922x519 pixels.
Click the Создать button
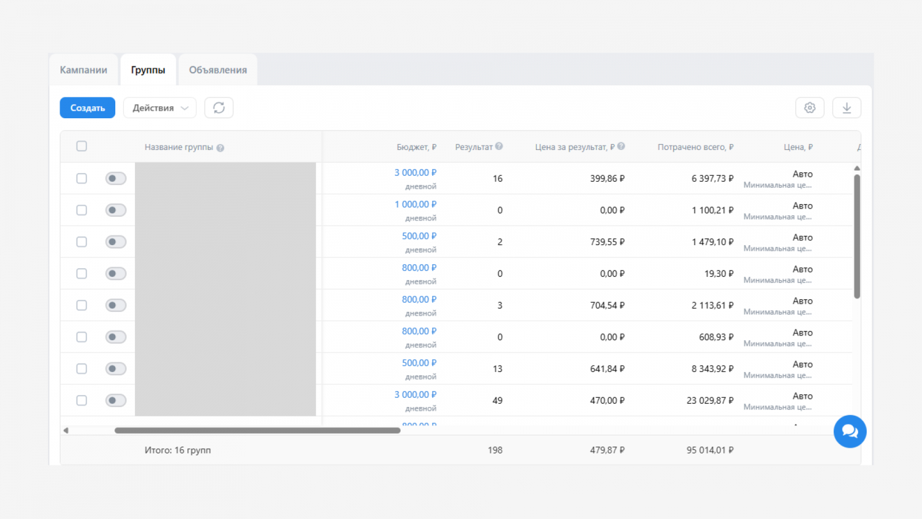(88, 108)
